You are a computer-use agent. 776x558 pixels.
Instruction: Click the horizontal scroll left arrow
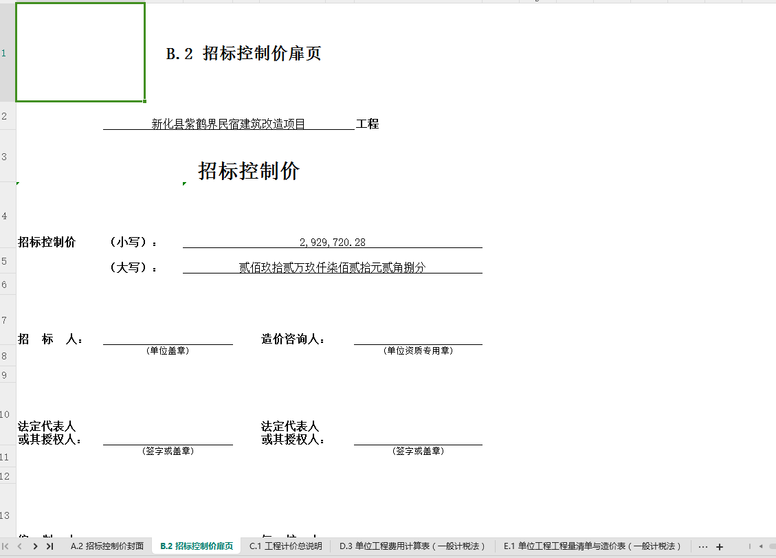[x=761, y=546]
